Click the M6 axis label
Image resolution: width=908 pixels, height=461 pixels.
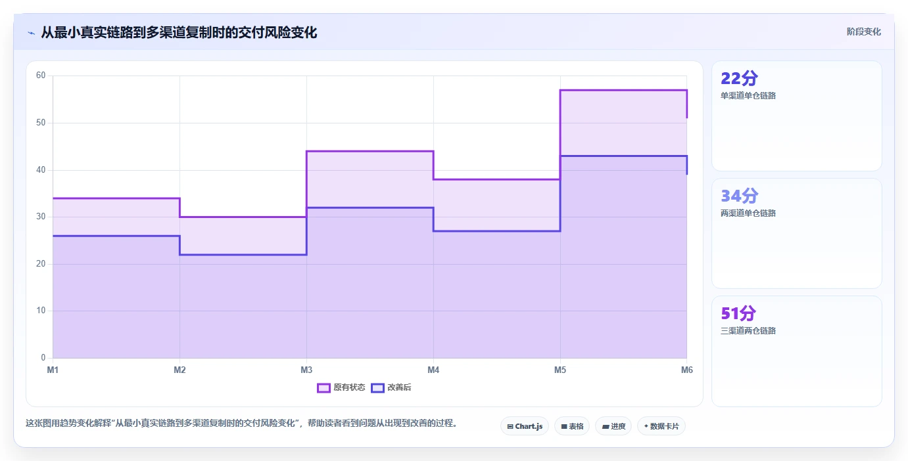coord(687,370)
